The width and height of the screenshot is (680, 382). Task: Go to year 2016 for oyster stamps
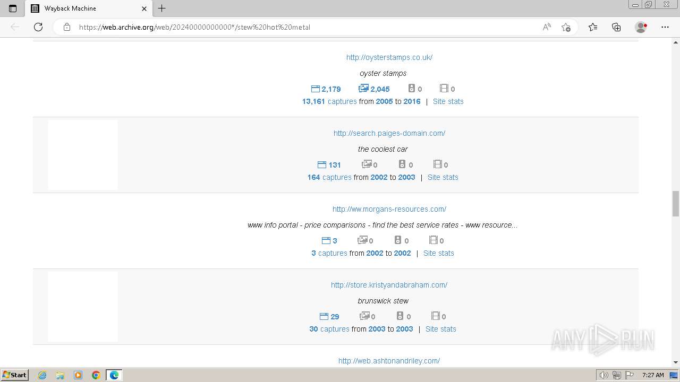click(412, 101)
